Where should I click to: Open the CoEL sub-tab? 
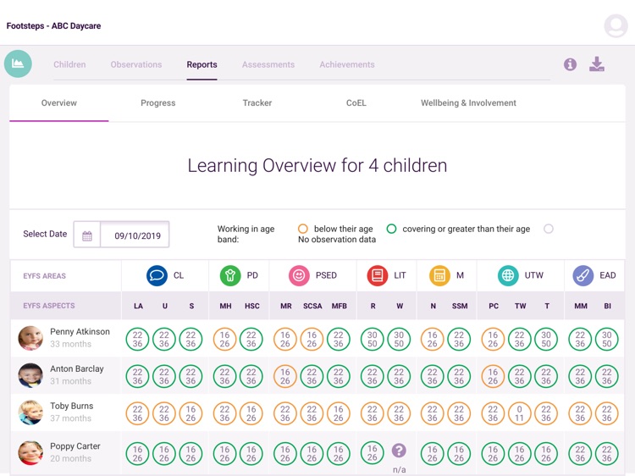pos(356,102)
